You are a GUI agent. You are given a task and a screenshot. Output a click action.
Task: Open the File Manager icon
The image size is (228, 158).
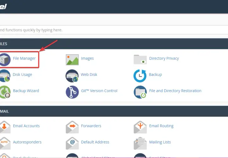[x=5, y=59]
